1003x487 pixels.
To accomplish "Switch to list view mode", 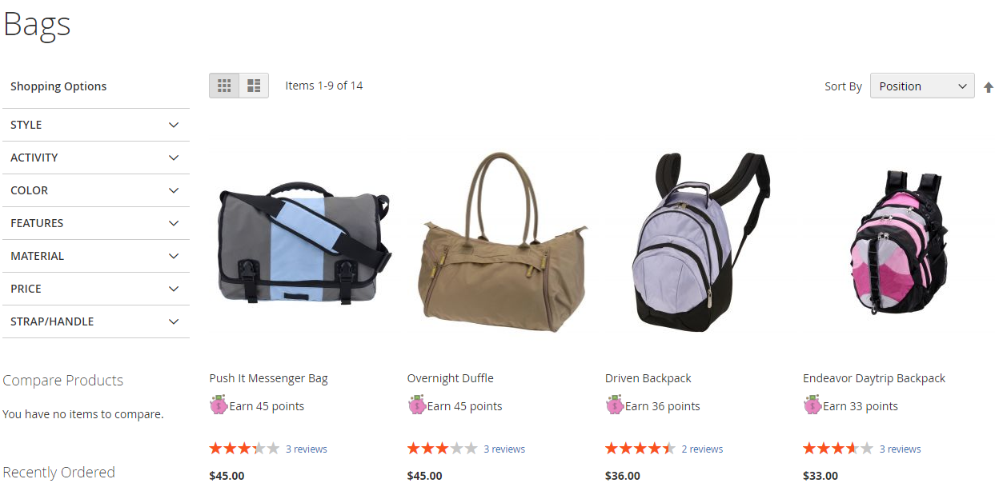I will pos(254,86).
